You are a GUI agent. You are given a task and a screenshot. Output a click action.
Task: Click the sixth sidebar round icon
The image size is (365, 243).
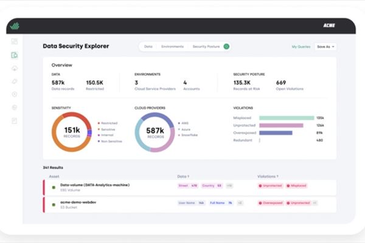coord(15,108)
